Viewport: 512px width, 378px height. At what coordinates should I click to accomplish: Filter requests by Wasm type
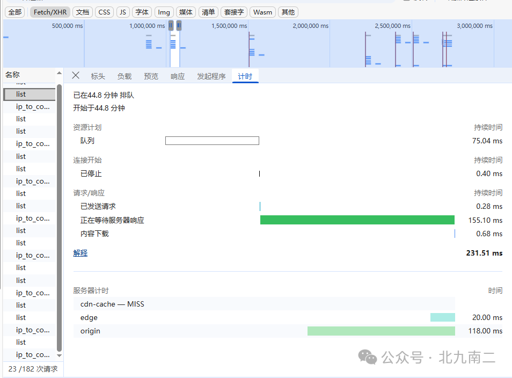[262, 12]
